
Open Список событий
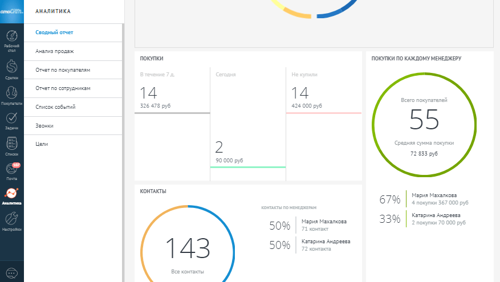(x=55, y=107)
